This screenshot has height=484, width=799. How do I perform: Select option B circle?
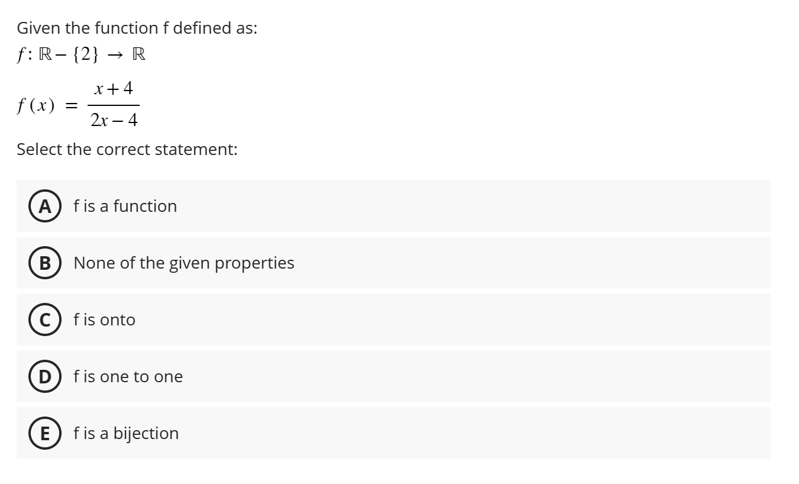pos(44,263)
